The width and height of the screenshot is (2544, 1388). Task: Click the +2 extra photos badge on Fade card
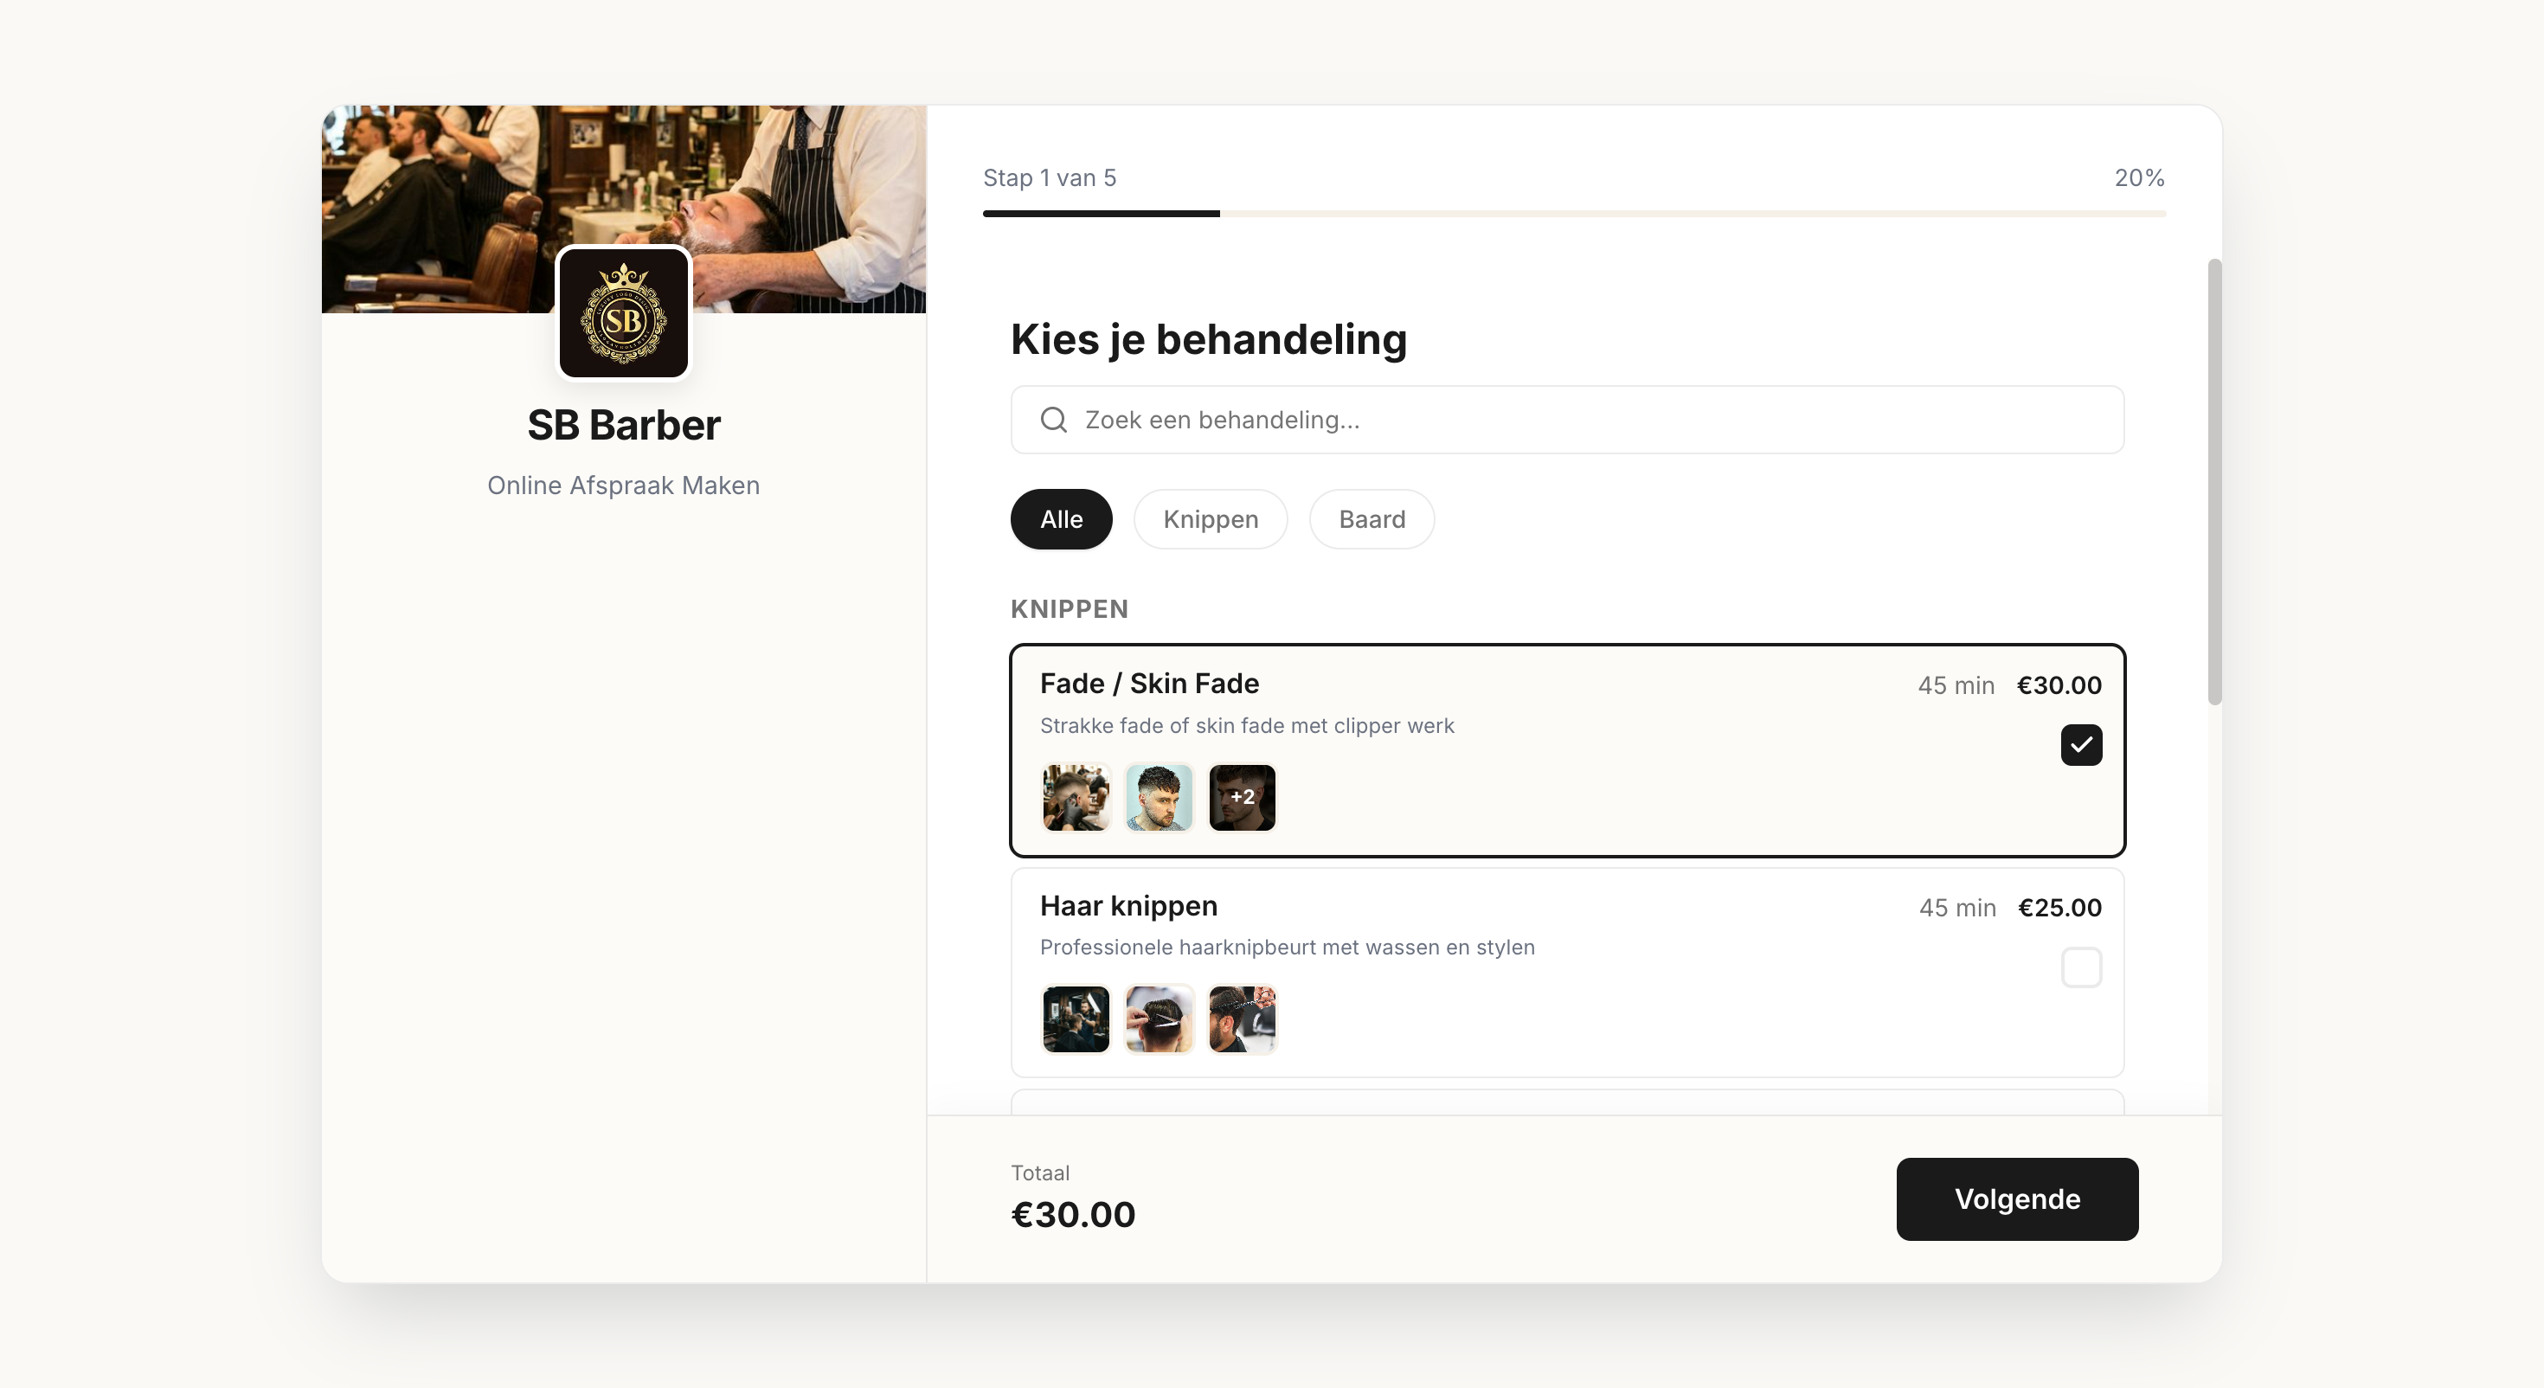click(1242, 797)
